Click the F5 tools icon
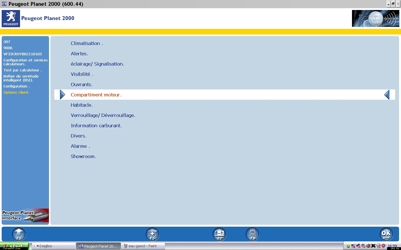 tap(153, 234)
